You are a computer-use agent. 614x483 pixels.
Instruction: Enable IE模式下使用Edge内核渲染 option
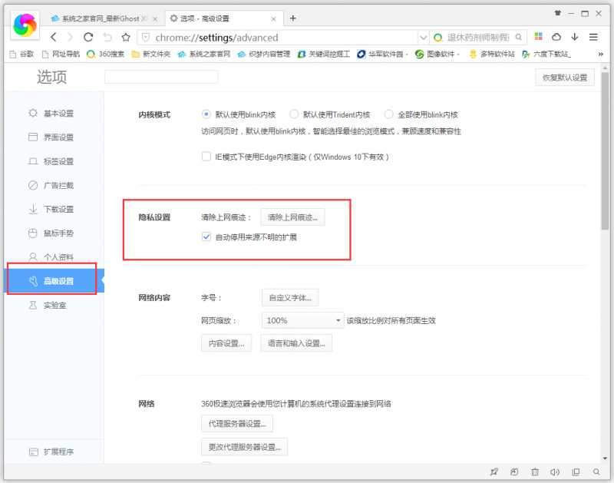[x=205, y=157]
